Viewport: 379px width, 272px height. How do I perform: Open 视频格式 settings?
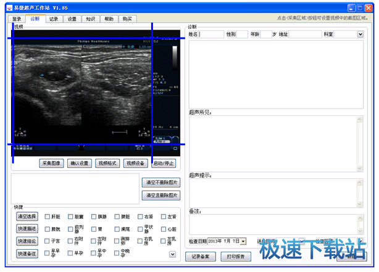107,163
